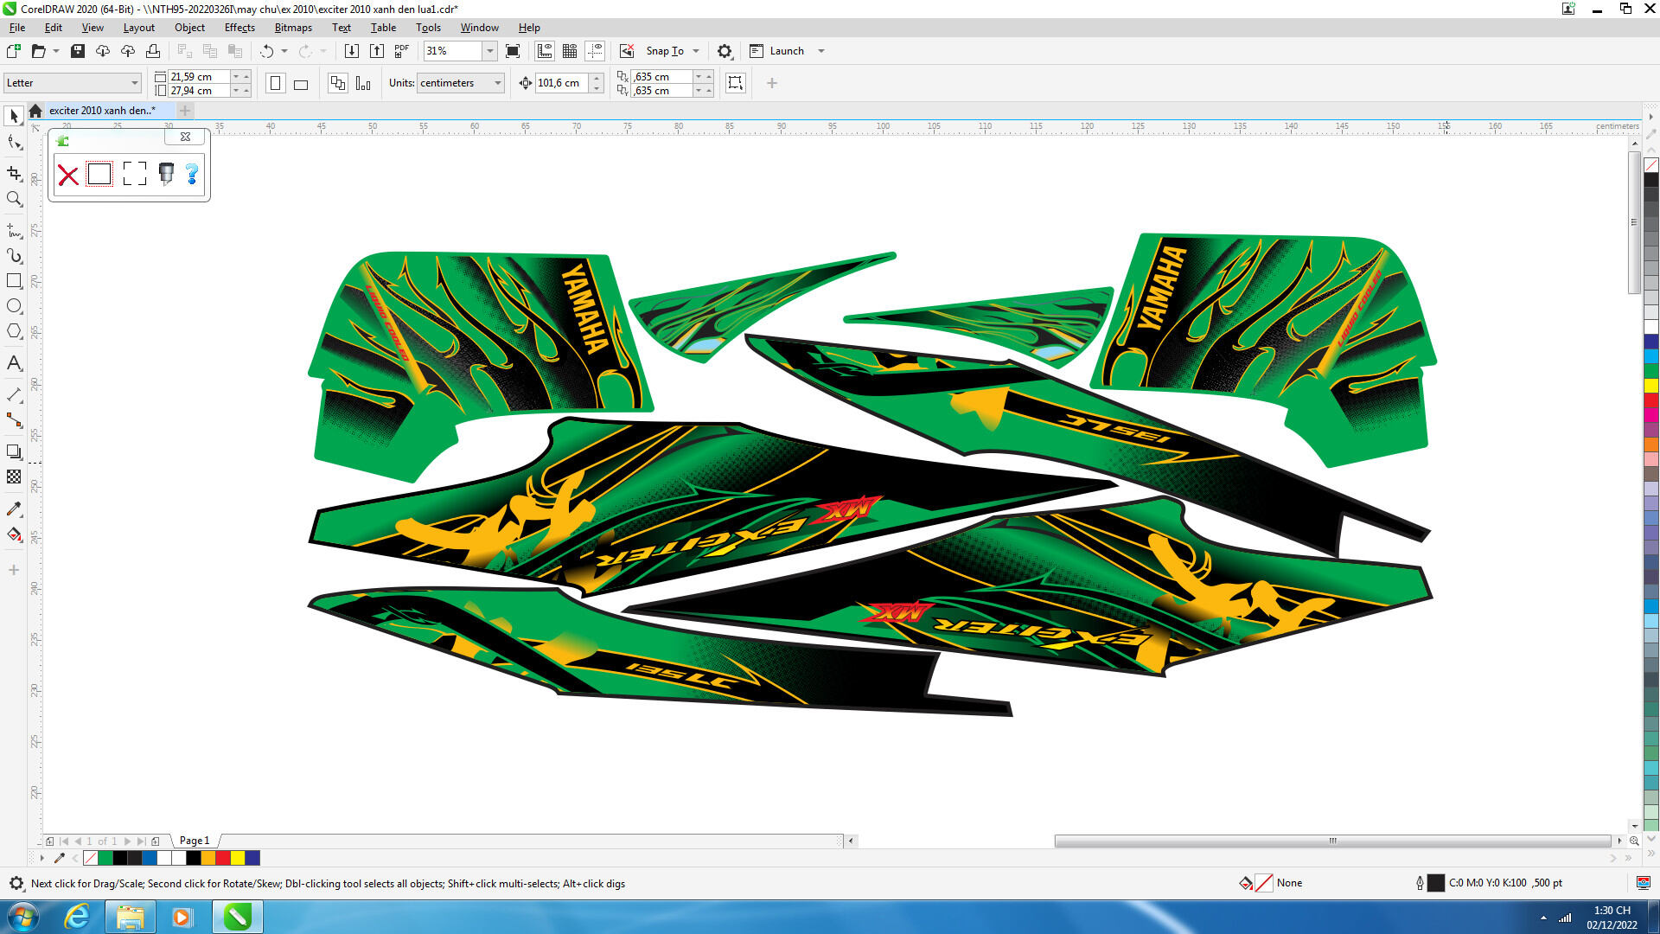Image resolution: width=1660 pixels, height=934 pixels.
Task: Toggle snapping off
Action: (x=627, y=51)
